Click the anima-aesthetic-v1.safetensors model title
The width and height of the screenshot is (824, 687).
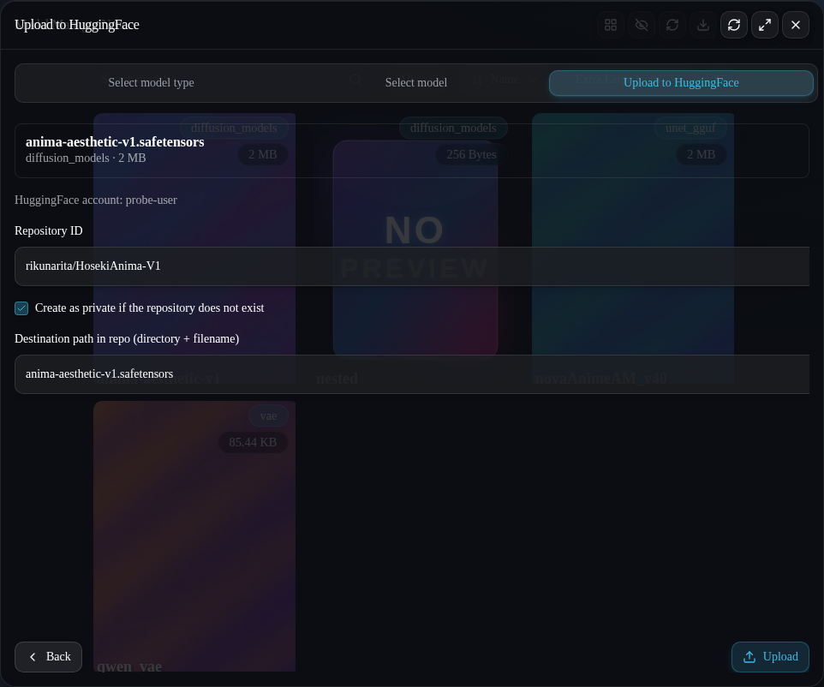pos(115,142)
